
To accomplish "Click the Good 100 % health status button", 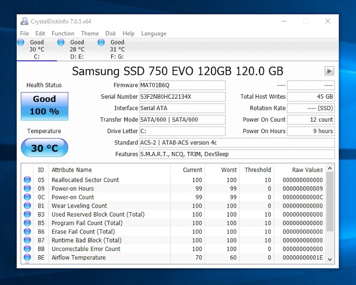I will point(44,106).
